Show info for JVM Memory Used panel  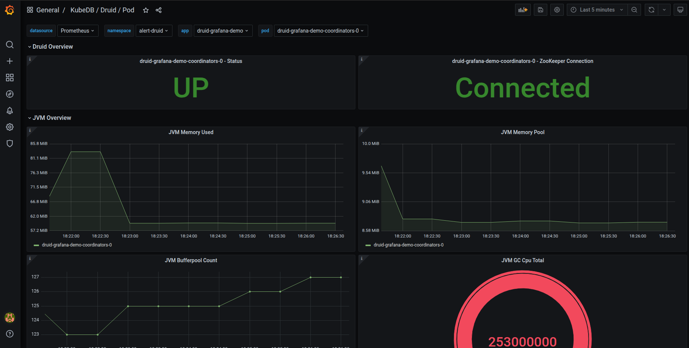(x=30, y=130)
